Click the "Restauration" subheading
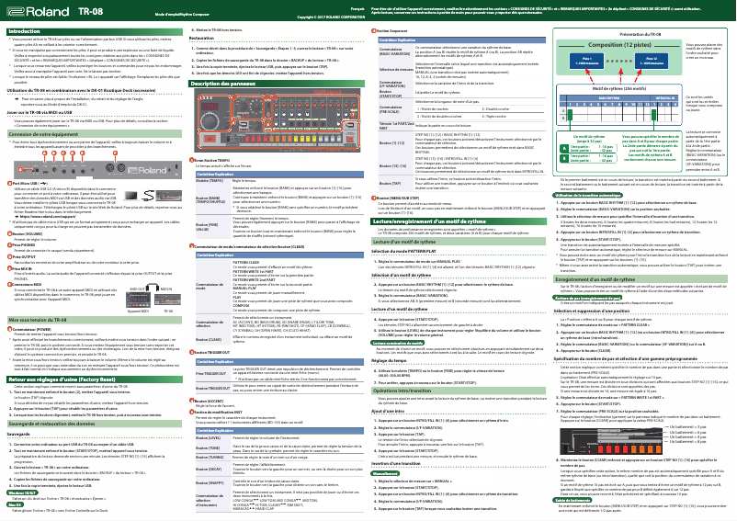This screenshot has width=737, height=521. [201, 38]
